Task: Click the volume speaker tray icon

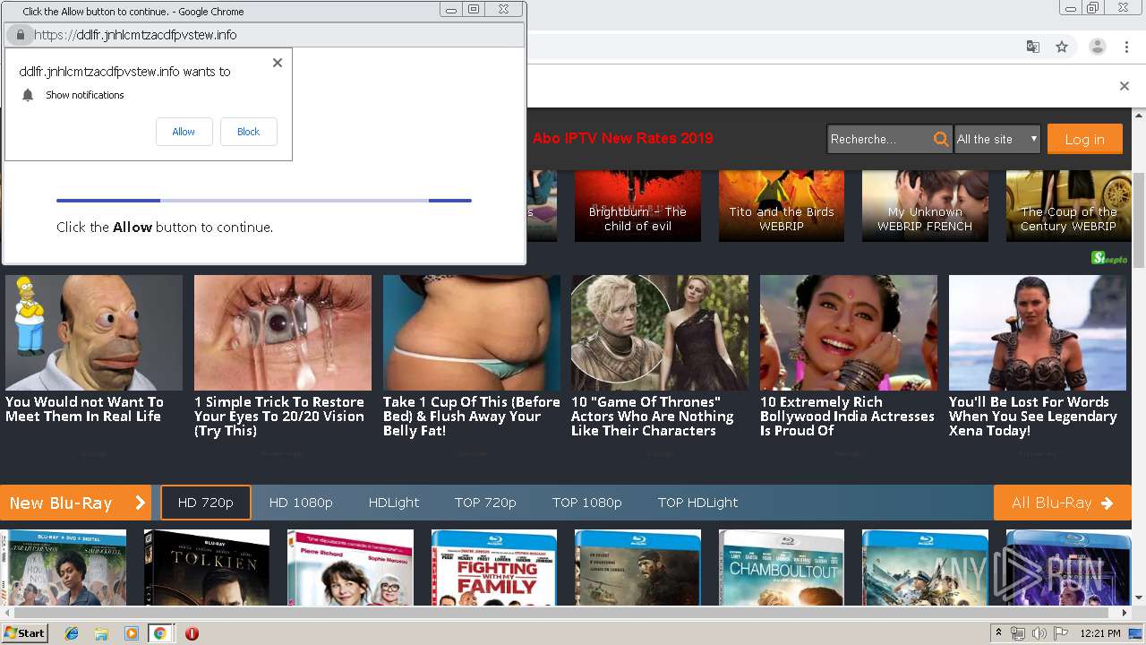Action: pyautogui.click(x=1039, y=633)
